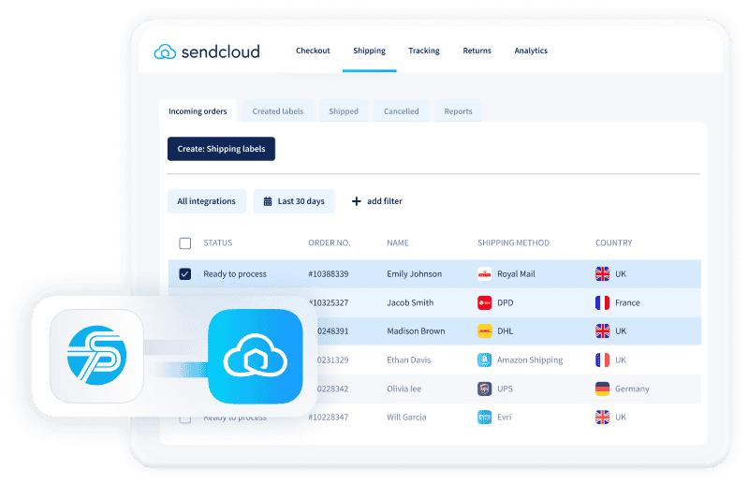The height and width of the screenshot is (484, 748).
Task: Click the Sendcloud logo
Action: click(x=207, y=51)
